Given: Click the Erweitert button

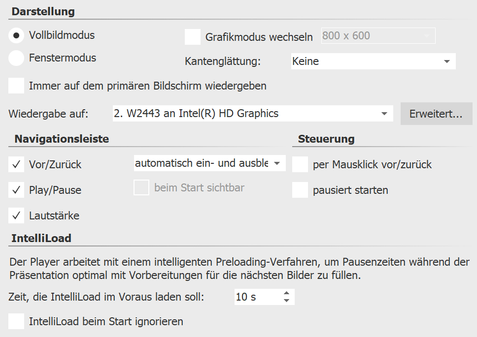Looking at the screenshot, I should [x=436, y=113].
